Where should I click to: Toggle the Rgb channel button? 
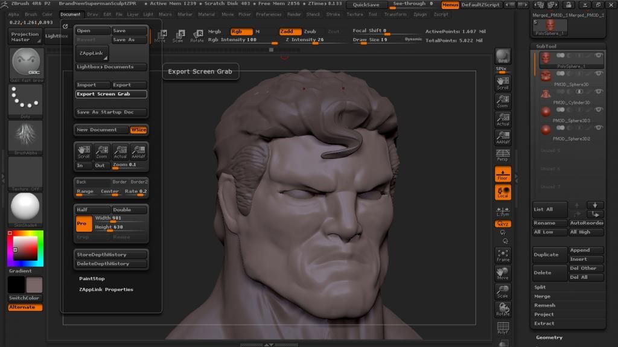[241, 31]
